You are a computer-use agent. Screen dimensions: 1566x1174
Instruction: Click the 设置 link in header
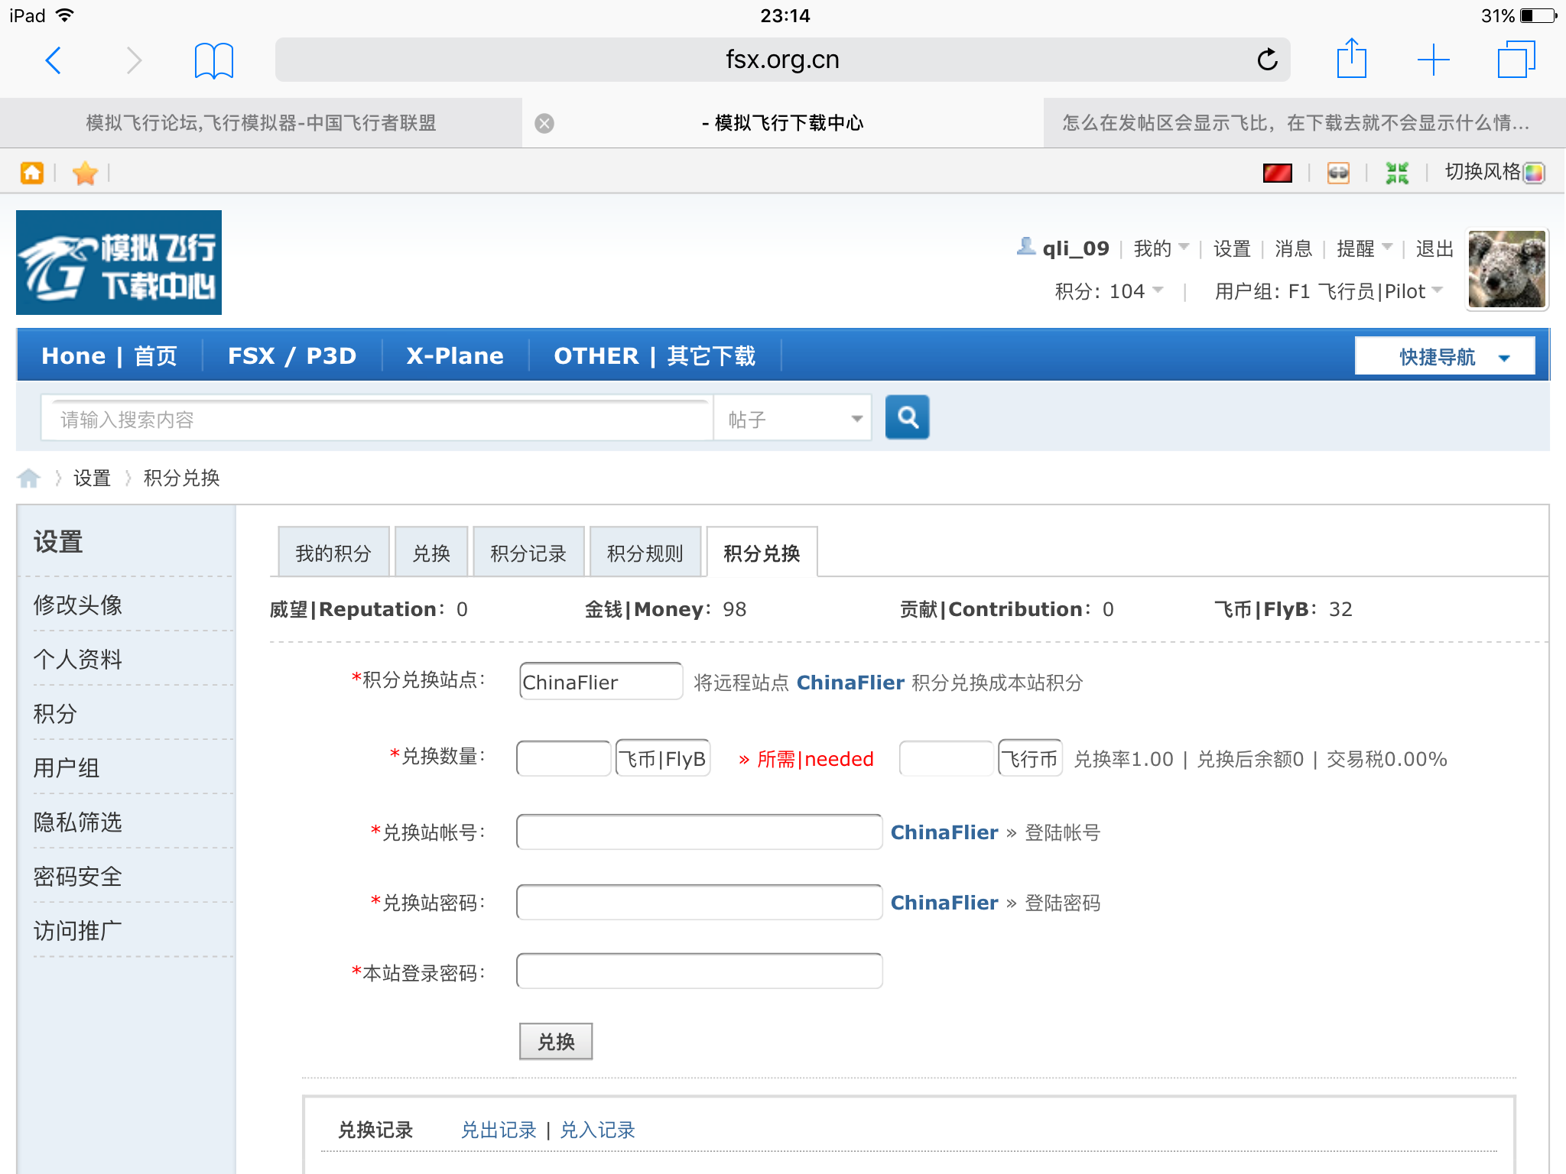1232,248
